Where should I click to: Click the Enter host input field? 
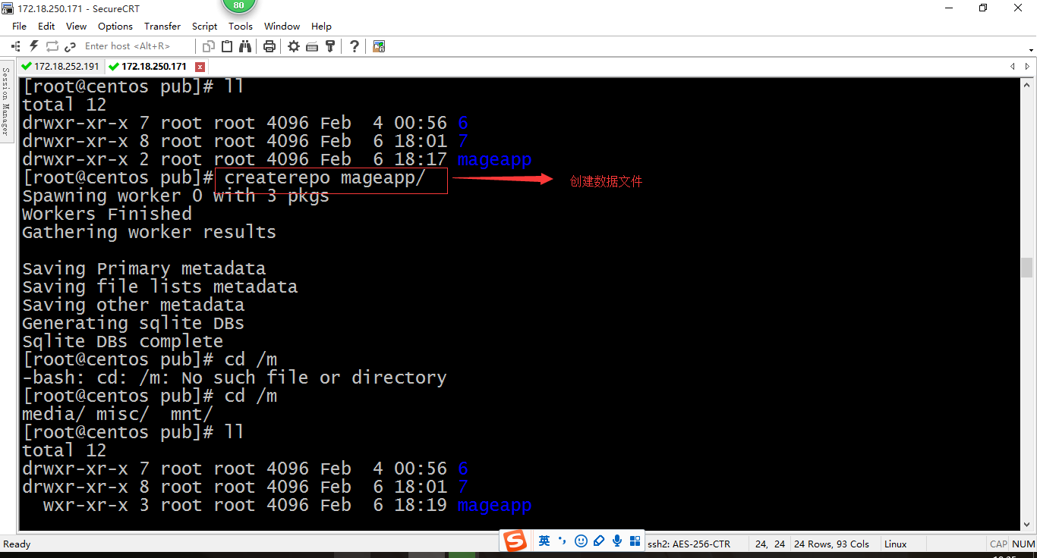coord(137,46)
